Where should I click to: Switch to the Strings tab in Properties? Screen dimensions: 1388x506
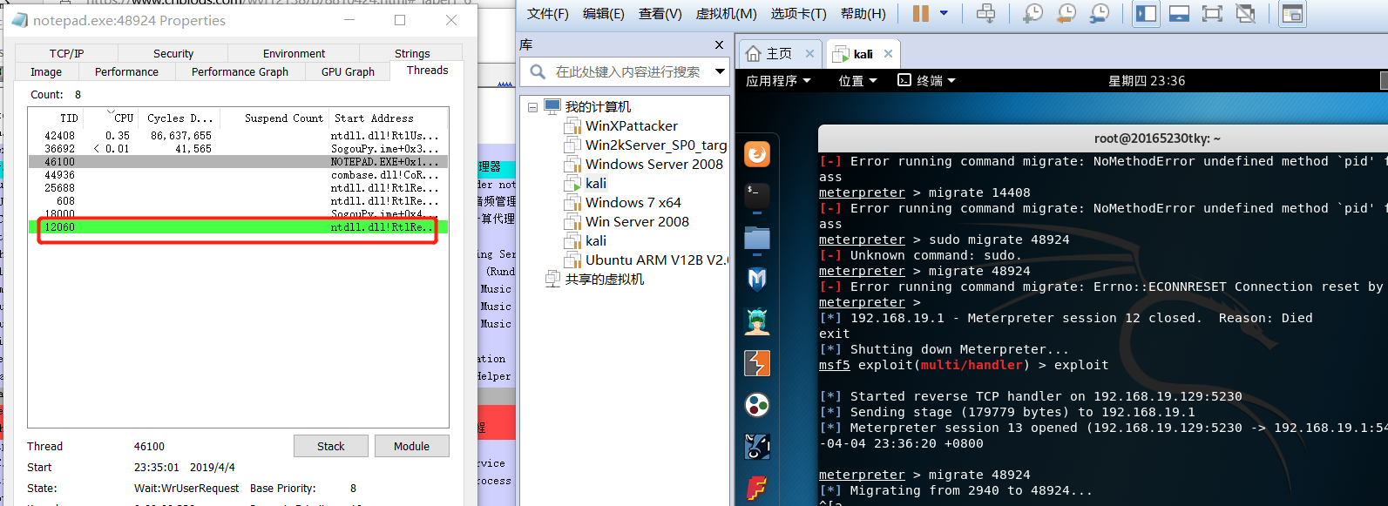(412, 53)
